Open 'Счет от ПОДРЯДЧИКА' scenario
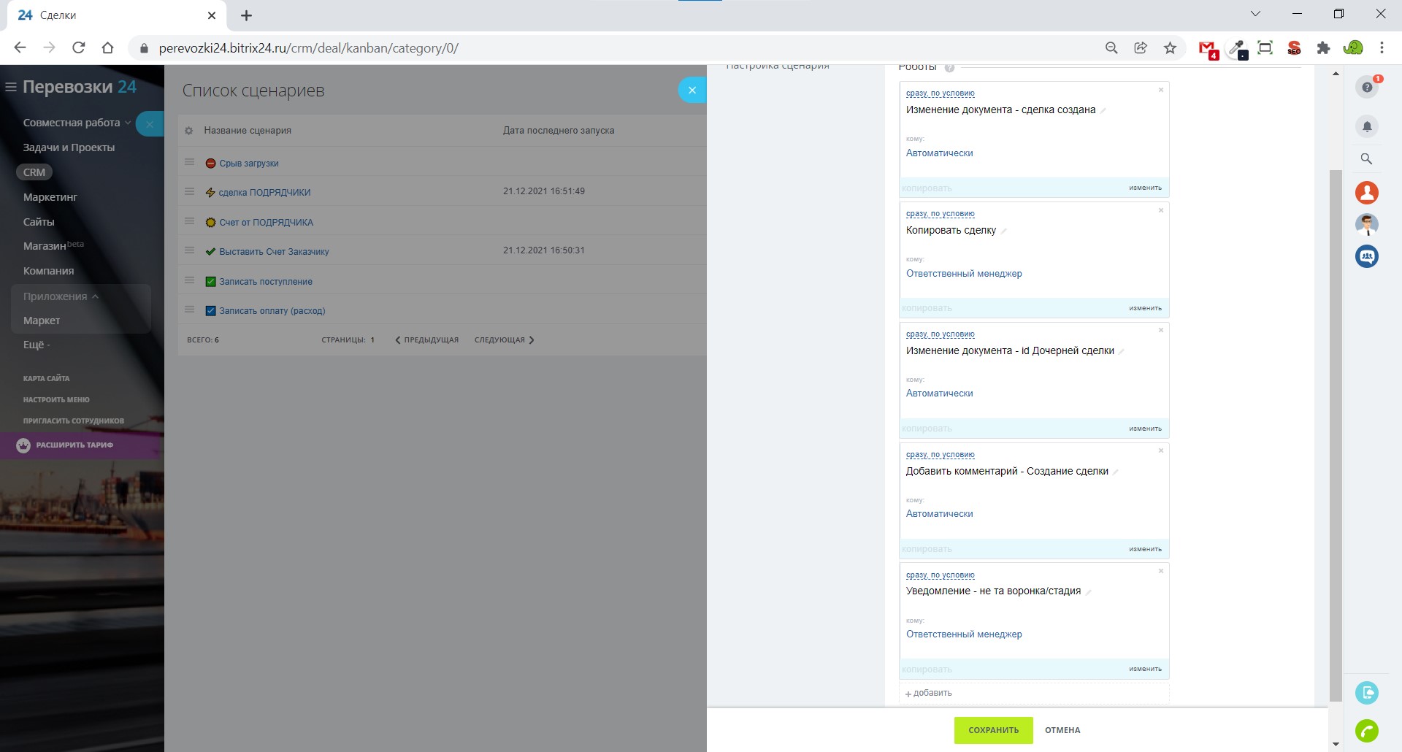 click(266, 223)
